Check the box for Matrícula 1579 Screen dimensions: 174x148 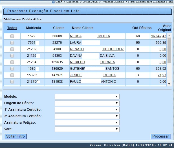point(12,36)
